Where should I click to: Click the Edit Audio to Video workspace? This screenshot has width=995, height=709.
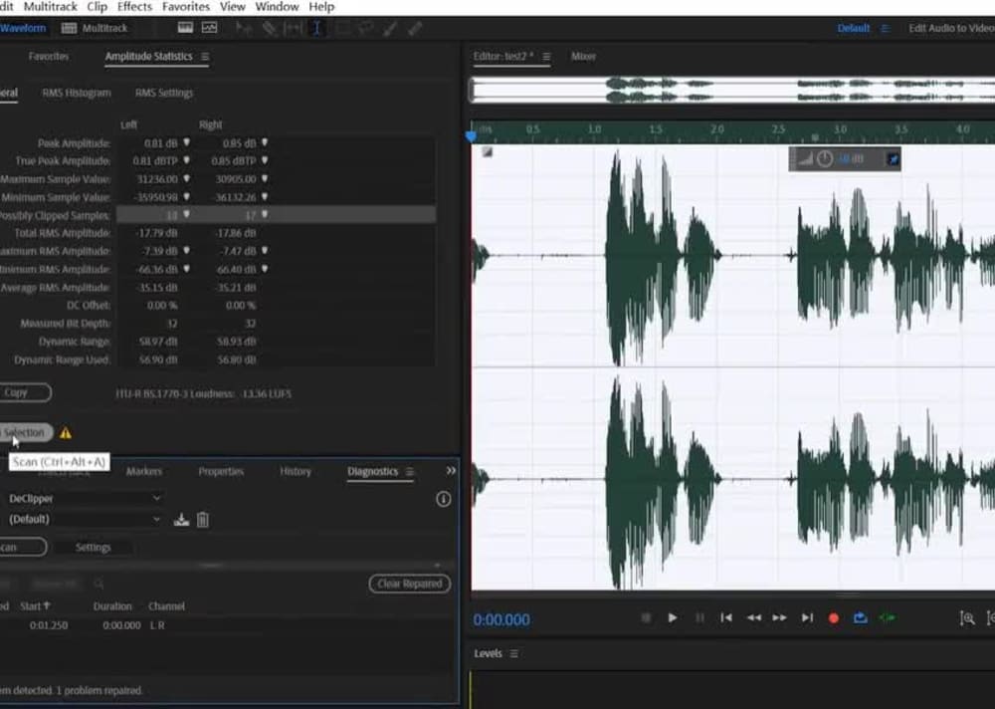click(x=951, y=28)
